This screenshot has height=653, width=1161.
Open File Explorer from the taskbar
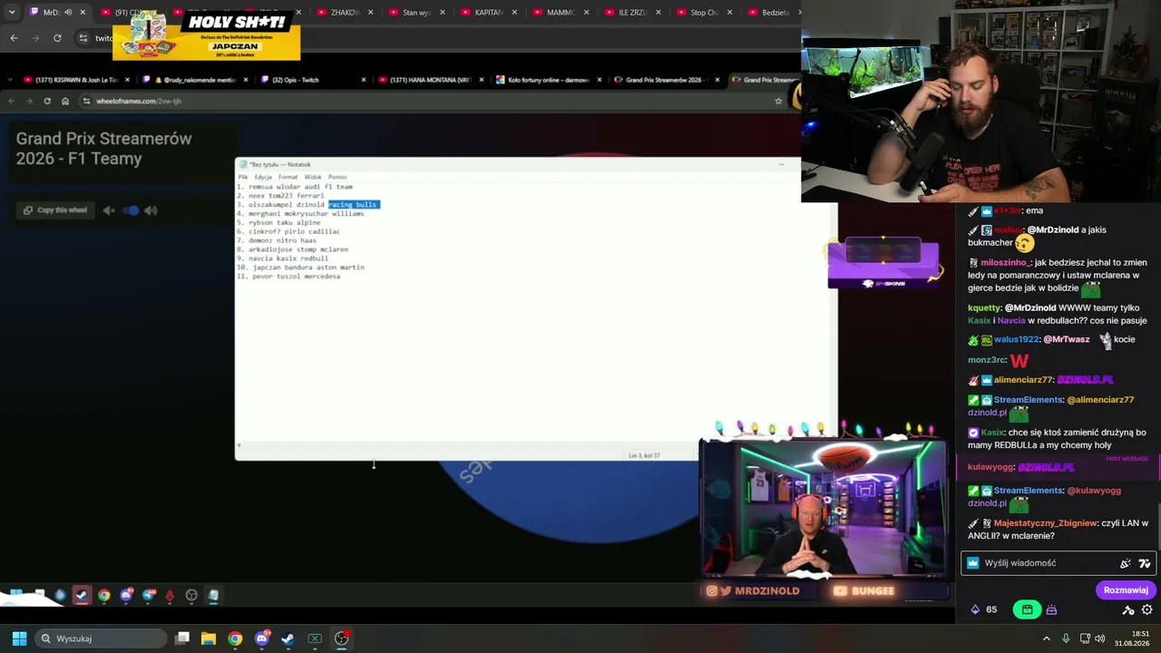(208, 638)
